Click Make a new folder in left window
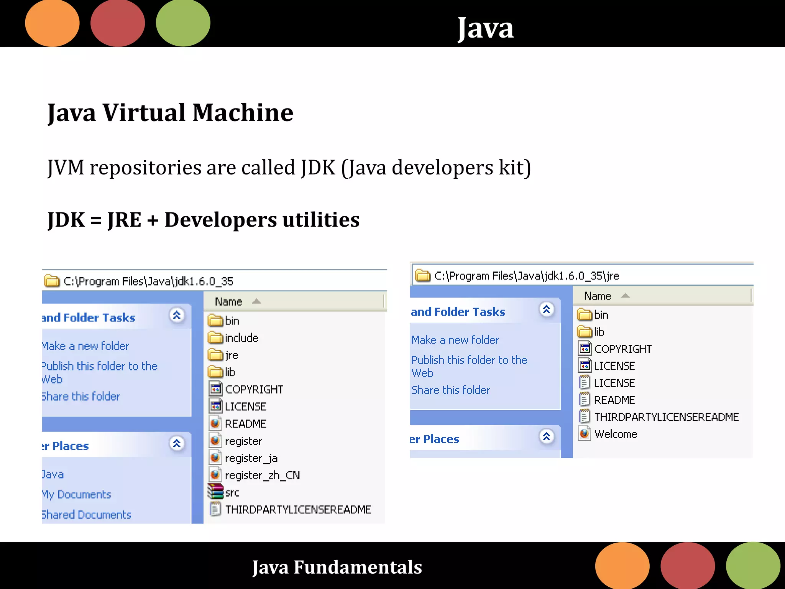The width and height of the screenshot is (785, 589). [x=86, y=346]
